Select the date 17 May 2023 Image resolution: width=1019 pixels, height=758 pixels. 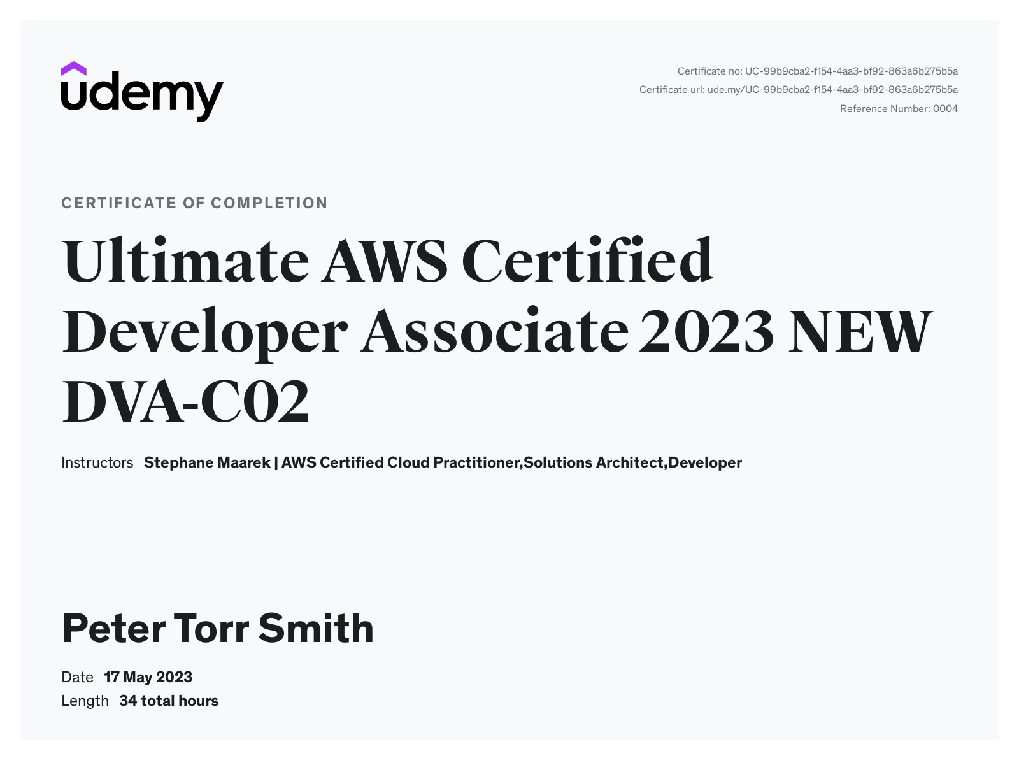pyautogui.click(x=148, y=677)
